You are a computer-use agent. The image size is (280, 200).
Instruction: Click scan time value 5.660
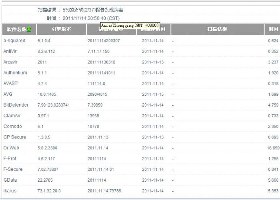coord(273,180)
